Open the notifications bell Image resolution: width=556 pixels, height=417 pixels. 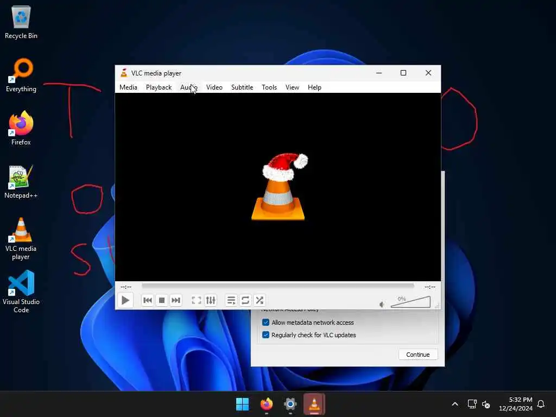tap(541, 404)
